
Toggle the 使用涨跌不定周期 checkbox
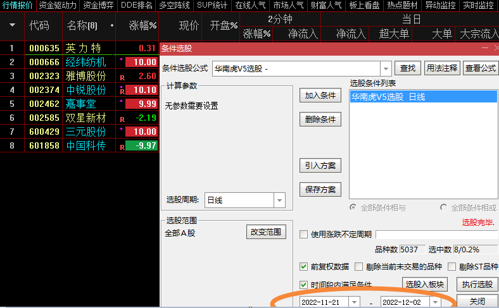pyautogui.click(x=303, y=235)
